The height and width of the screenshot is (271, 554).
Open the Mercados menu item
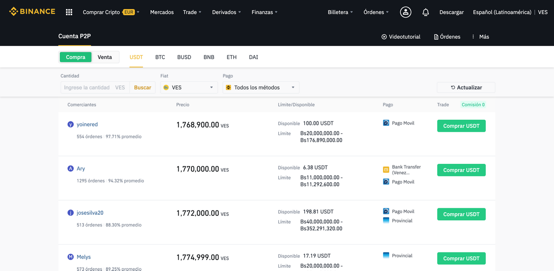coord(162,12)
